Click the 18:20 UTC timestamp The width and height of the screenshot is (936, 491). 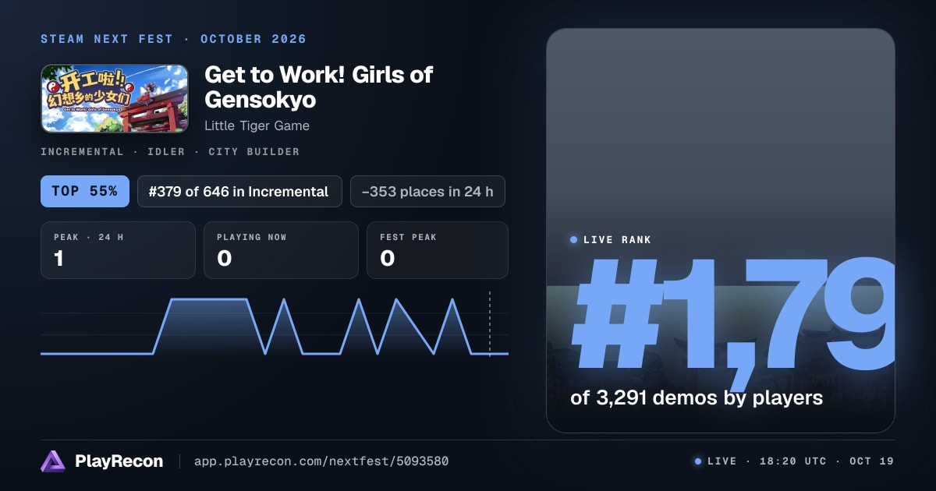click(x=793, y=461)
